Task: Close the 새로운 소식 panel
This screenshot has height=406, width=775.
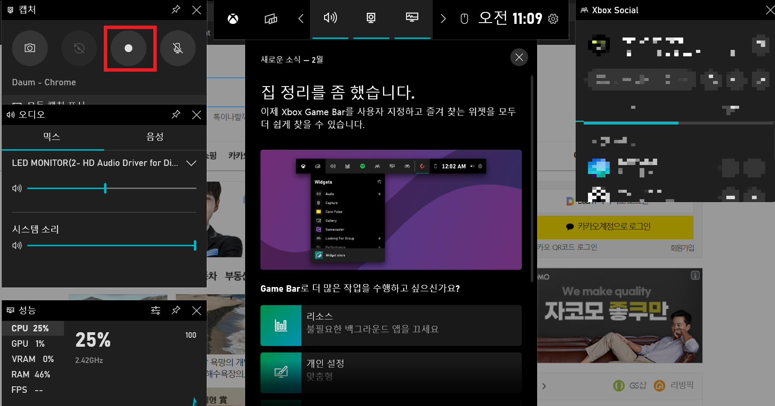Action: pos(519,57)
